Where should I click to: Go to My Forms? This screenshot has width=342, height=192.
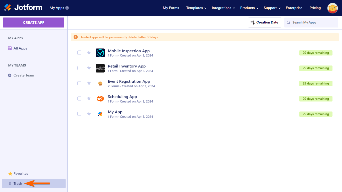pos(171,8)
